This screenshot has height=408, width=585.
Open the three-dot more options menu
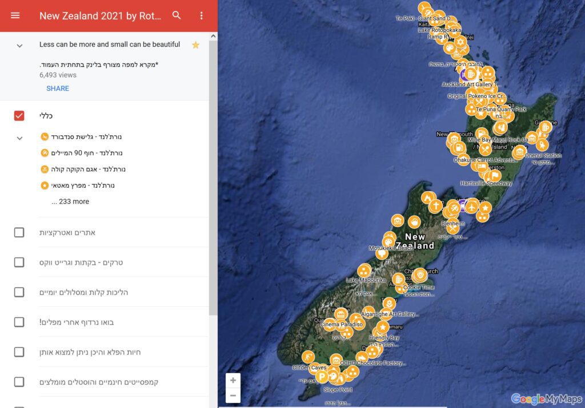(201, 15)
